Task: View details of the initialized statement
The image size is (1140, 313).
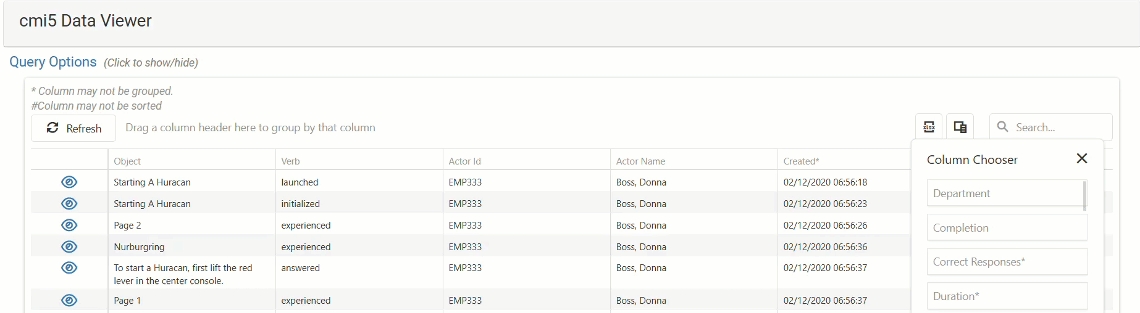Action: [x=69, y=203]
